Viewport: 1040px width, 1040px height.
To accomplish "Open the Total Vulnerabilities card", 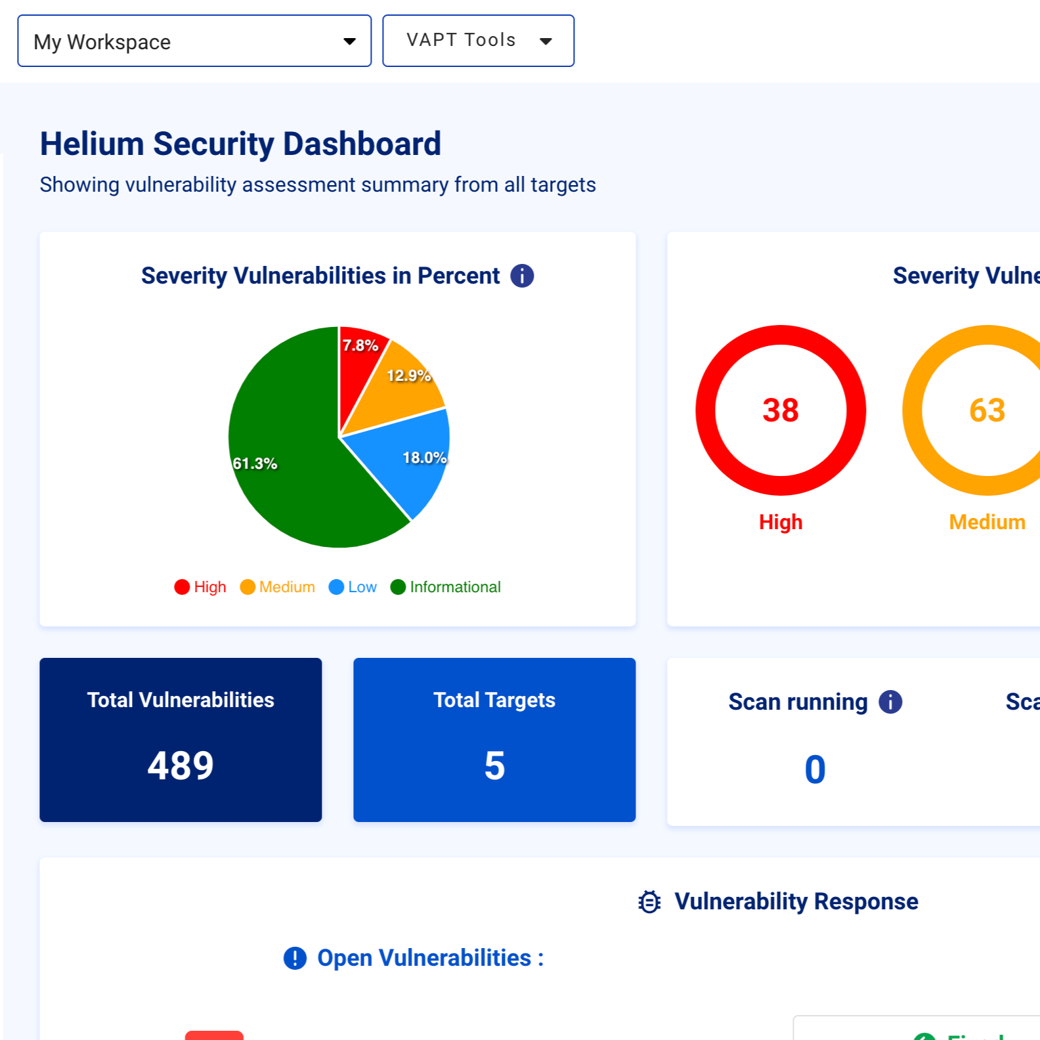I will 181,739.
